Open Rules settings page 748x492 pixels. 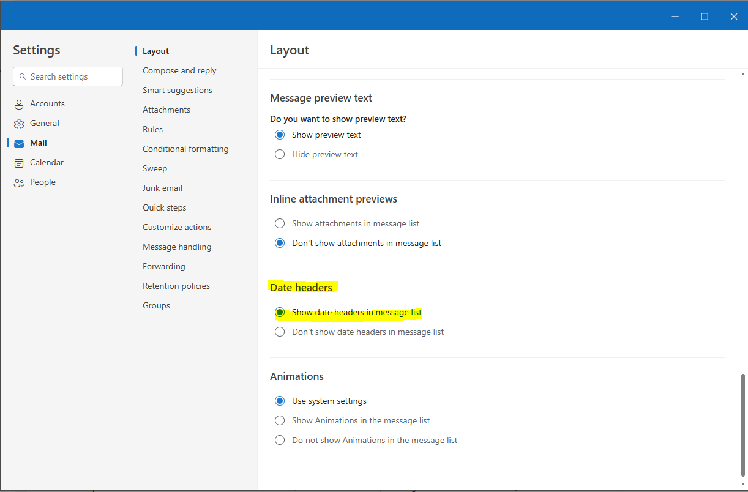[152, 130]
